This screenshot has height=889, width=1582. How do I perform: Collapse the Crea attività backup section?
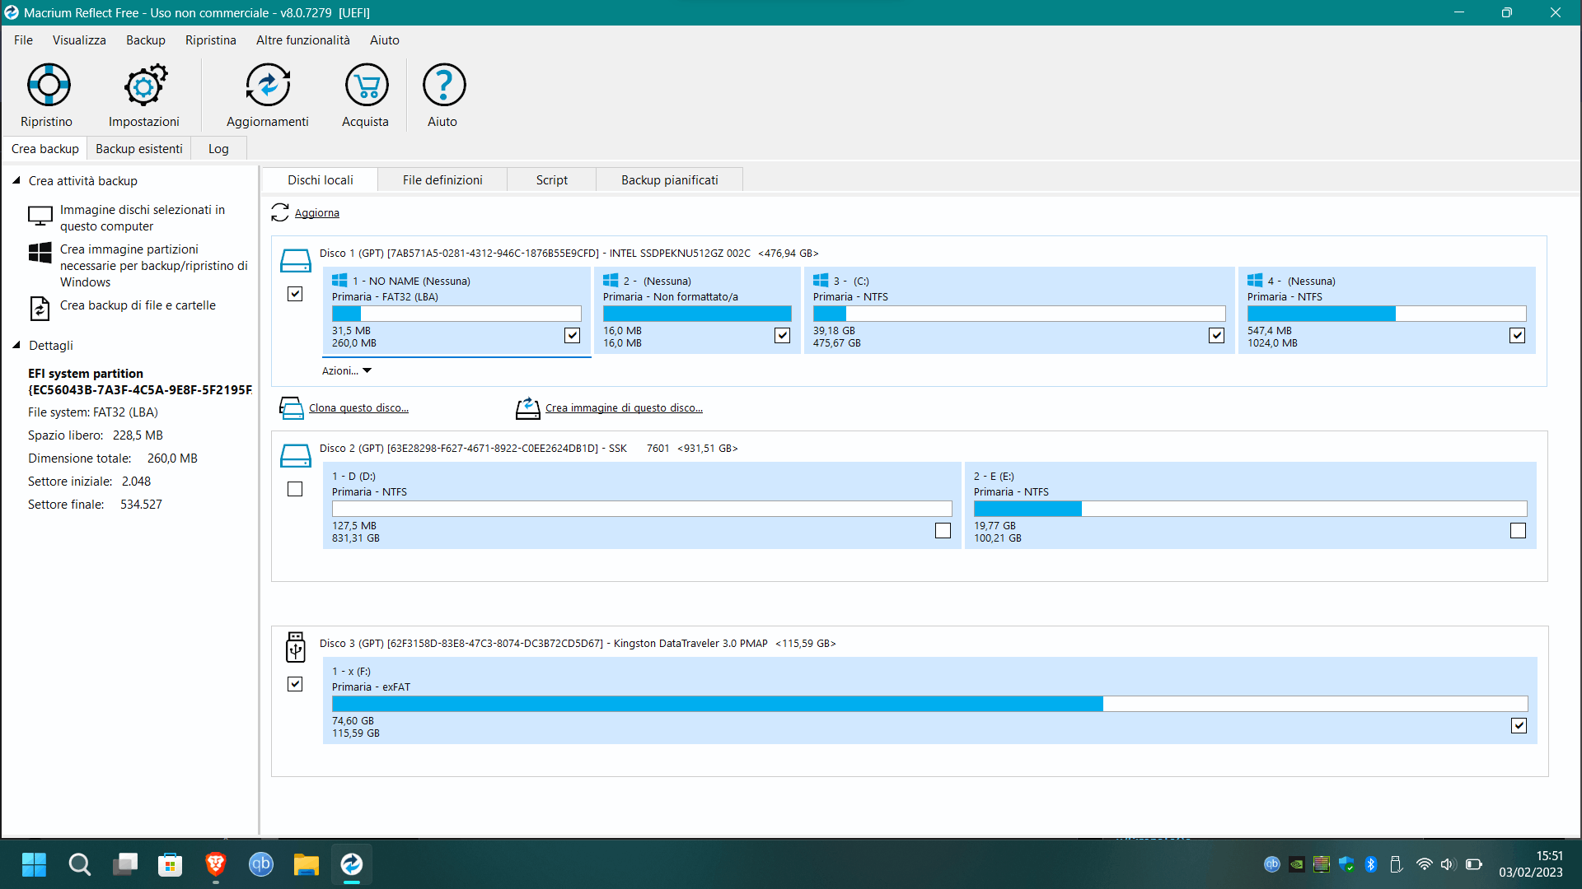[16, 180]
